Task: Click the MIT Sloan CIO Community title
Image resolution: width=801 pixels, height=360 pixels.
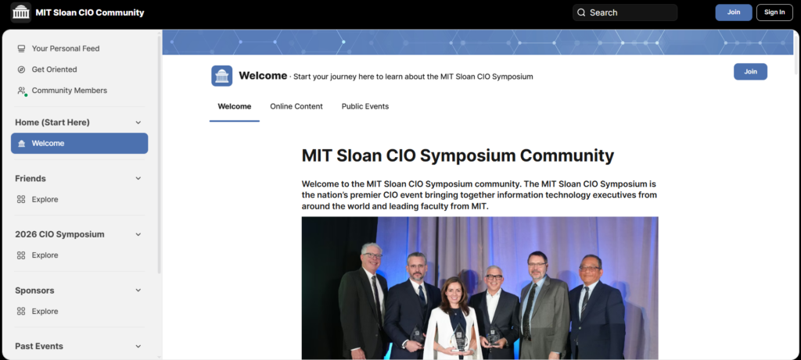Action: tap(90, 12)
